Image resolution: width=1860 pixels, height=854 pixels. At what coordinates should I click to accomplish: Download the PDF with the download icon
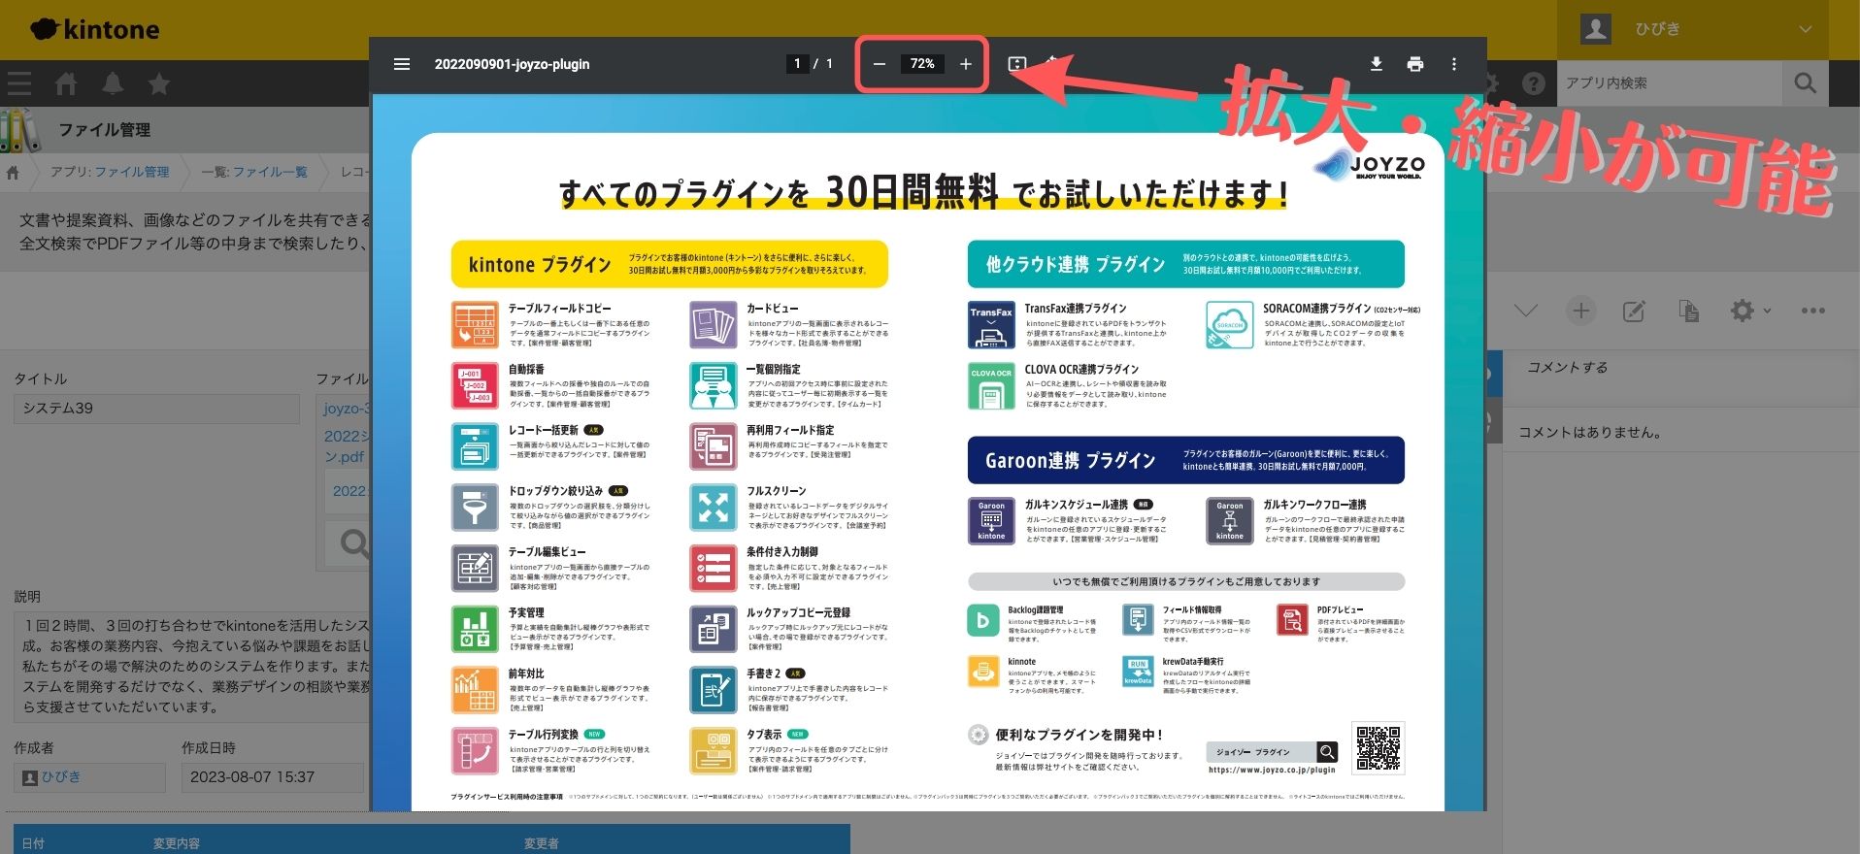[1376, 64]
